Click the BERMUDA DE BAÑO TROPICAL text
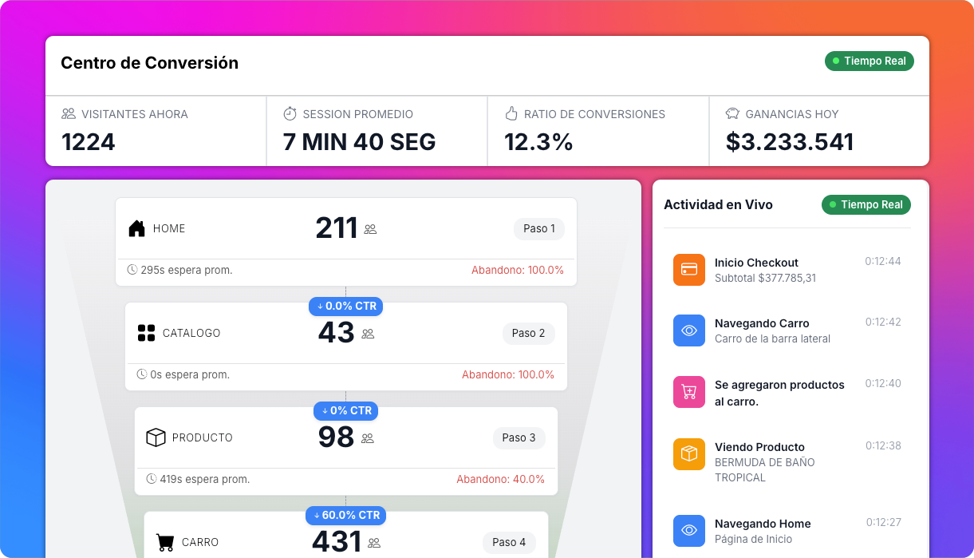 tap(764, 470)
